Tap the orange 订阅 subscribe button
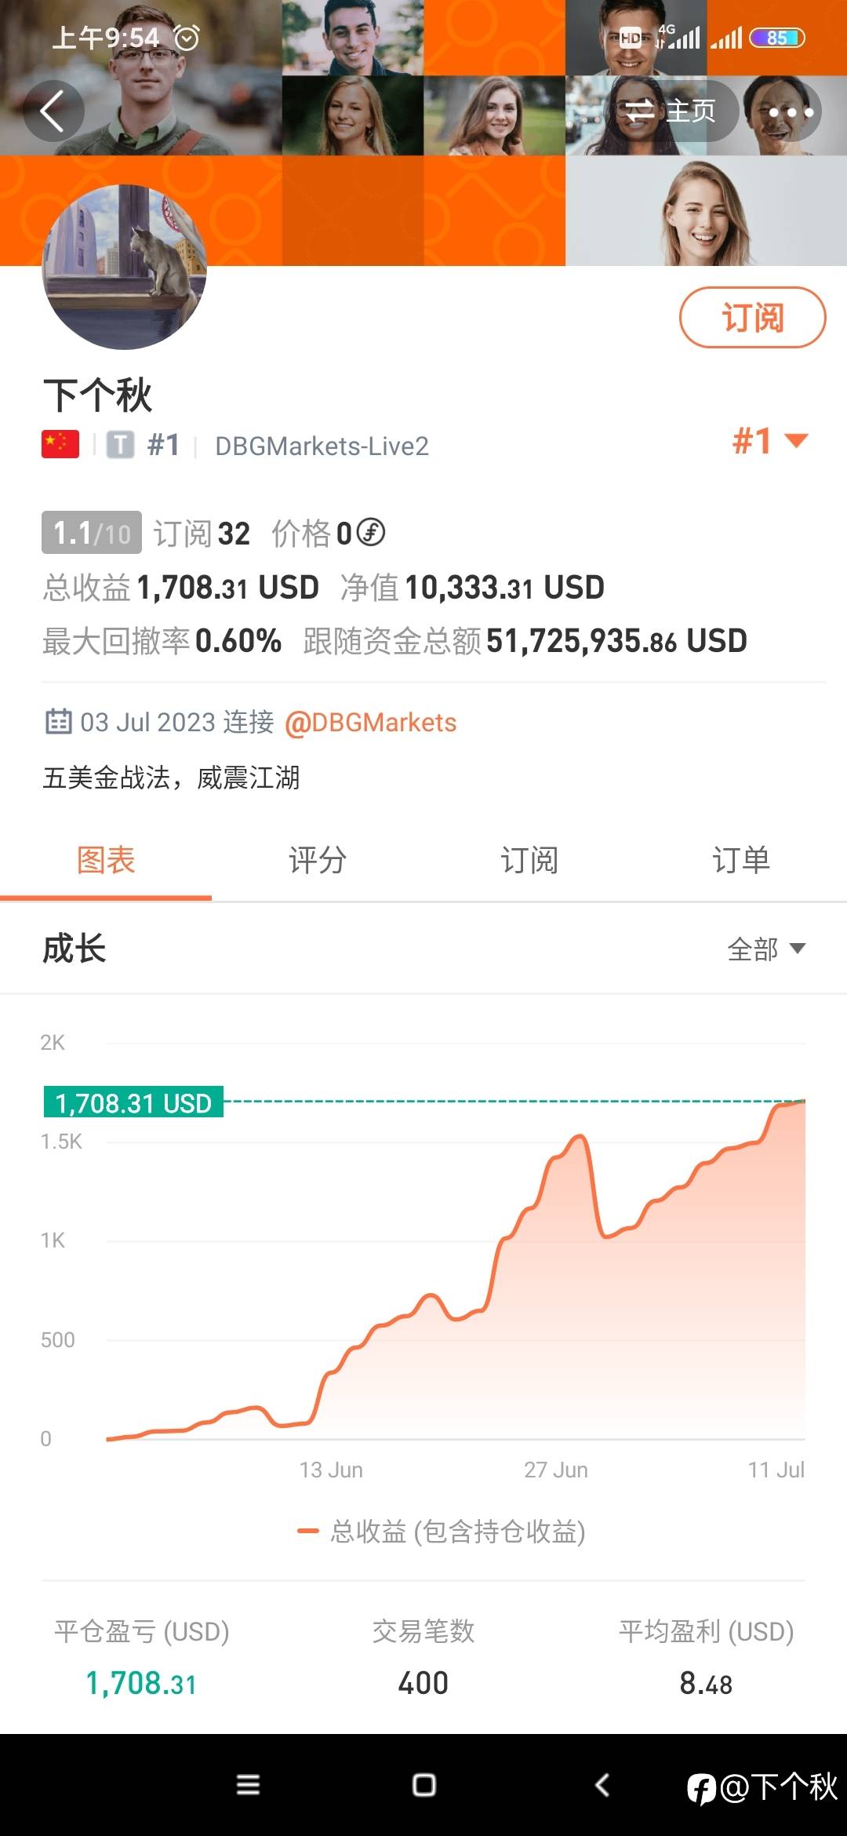847x1836 pixels. pos(752,318)
